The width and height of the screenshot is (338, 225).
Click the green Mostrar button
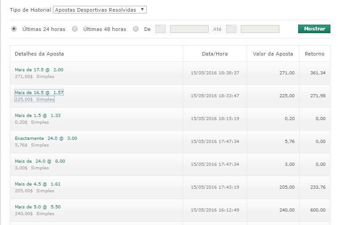tap(314, 29)
